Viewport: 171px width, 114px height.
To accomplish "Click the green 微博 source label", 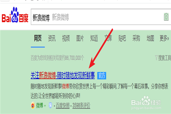I will pyautogui.click(x=40, y=105).
